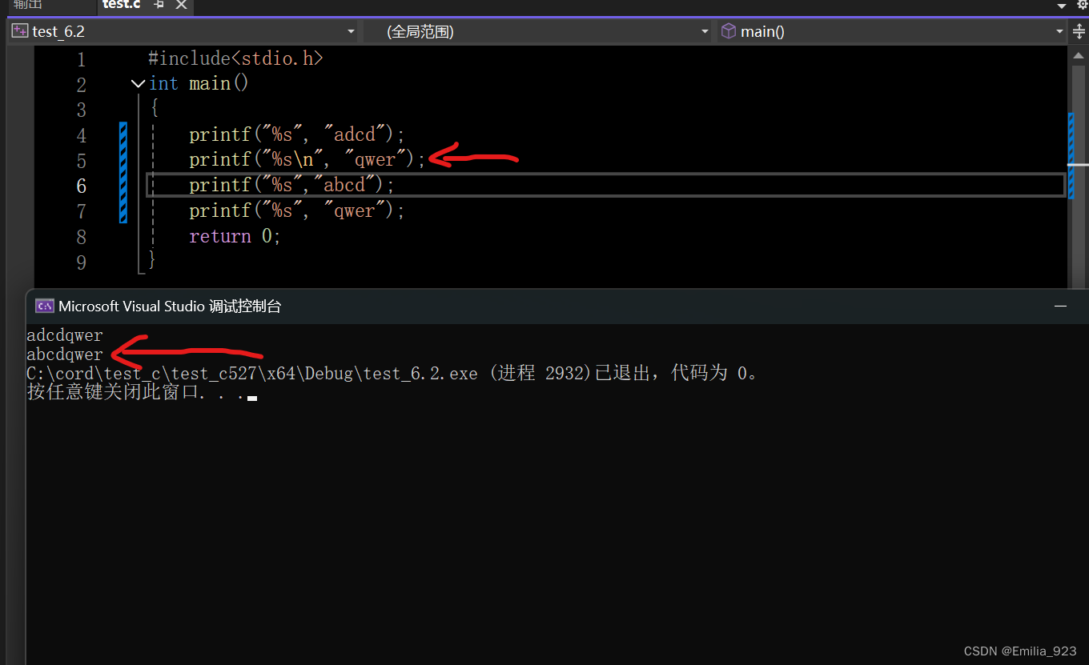Click the #include<stdio.h> line
The image size is (1089, 665).
coord(235,58)
